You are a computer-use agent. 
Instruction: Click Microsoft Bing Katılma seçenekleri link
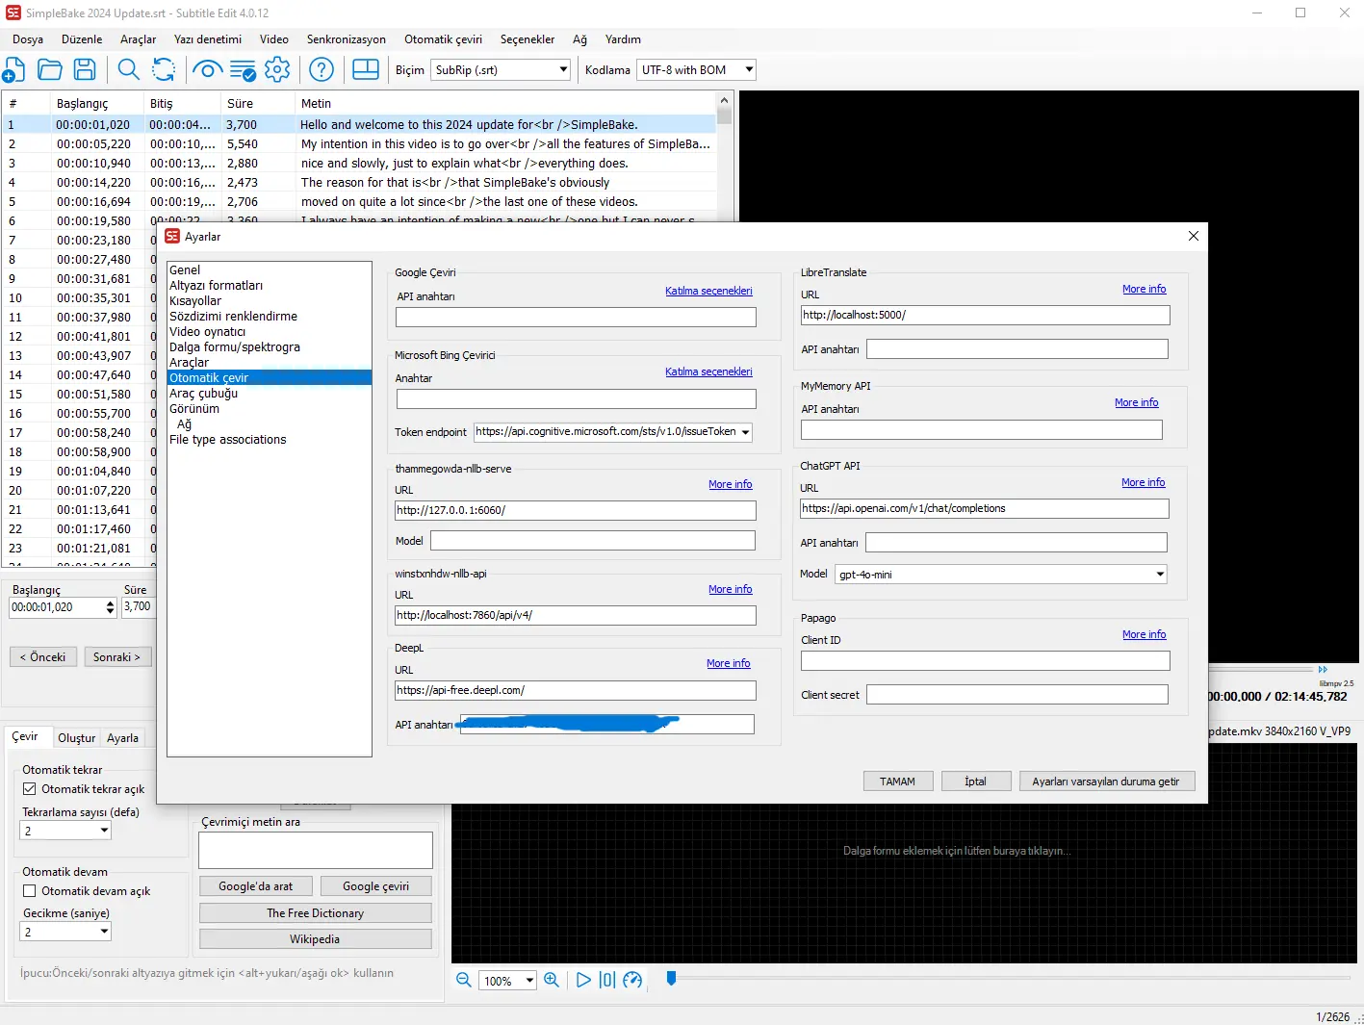[x=708, y=372]
